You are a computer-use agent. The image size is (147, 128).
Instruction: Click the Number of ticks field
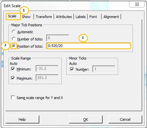58,38
